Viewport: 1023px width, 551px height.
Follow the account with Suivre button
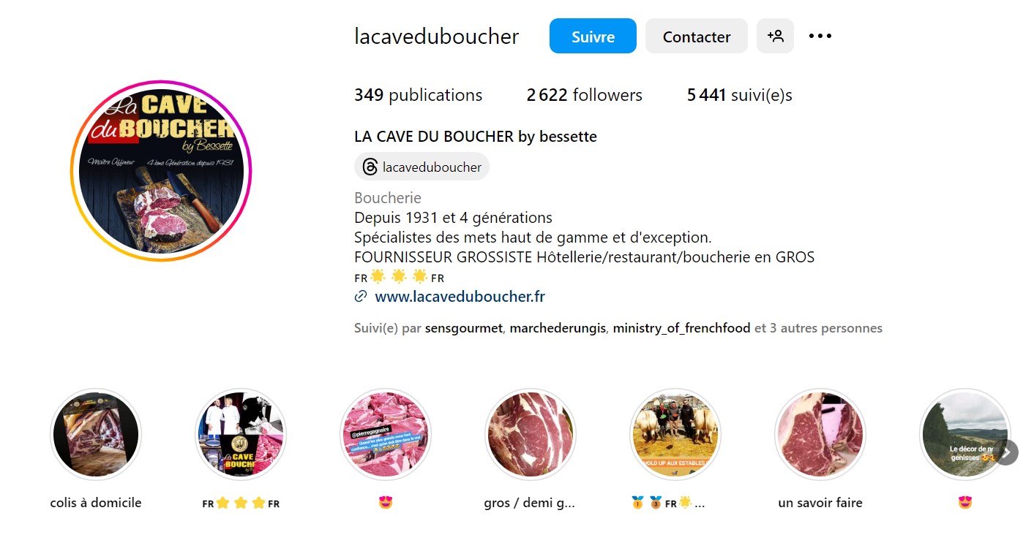click(593, 36)
